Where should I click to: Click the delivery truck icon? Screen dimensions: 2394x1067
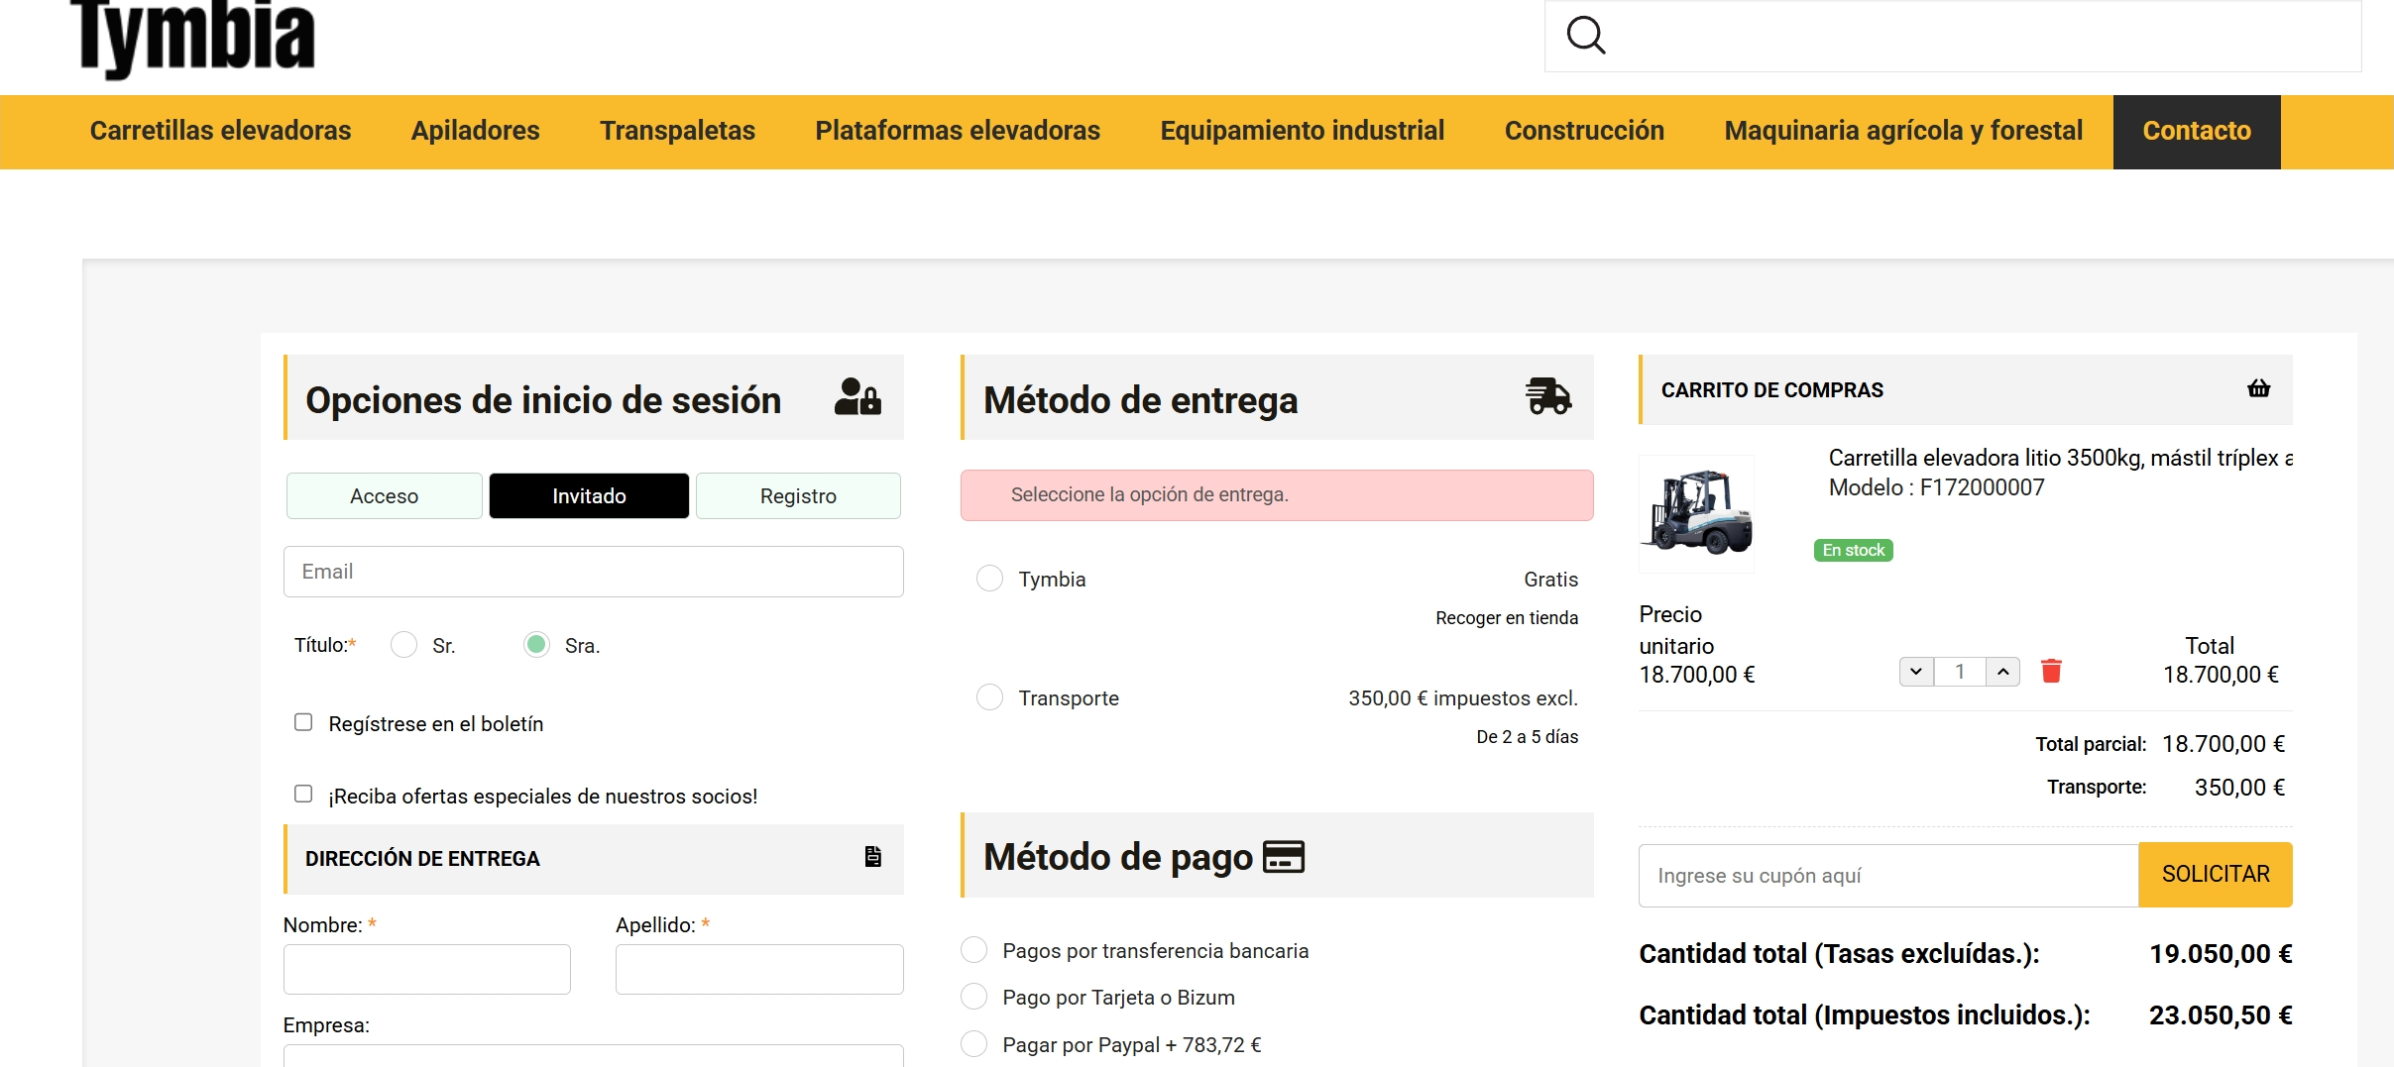pyautogui.click(x=1547, y=396)
